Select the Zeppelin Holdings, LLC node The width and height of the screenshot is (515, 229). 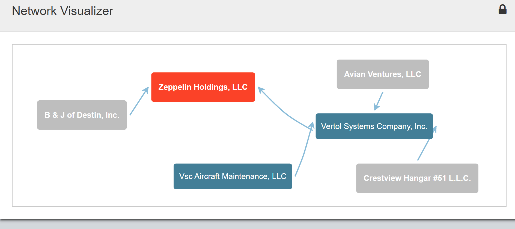(203, 87)
